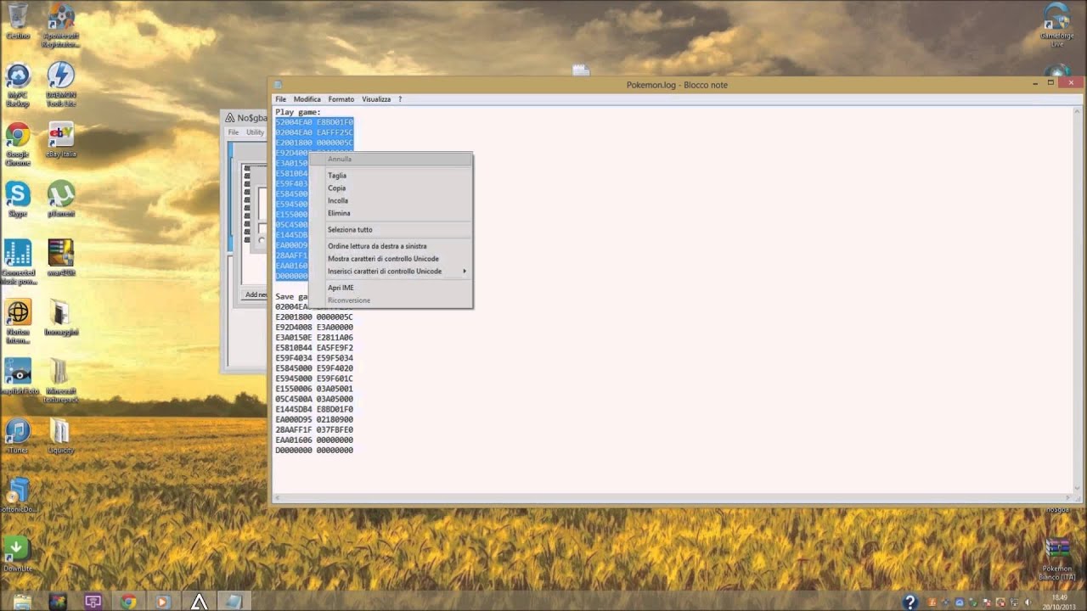This screenshot has height=611, width=1087.
Task: Open Notepad Modifica menu
Action: point(307,99)
